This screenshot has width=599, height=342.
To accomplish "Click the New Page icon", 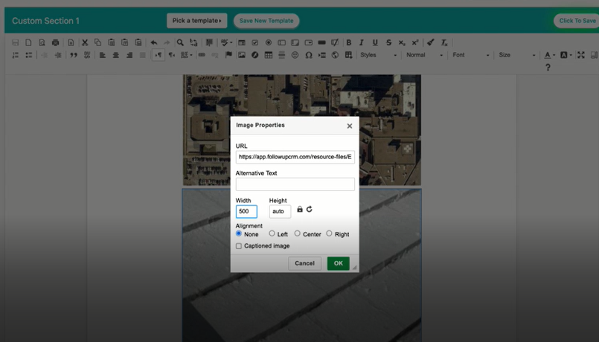I will 28,42.
